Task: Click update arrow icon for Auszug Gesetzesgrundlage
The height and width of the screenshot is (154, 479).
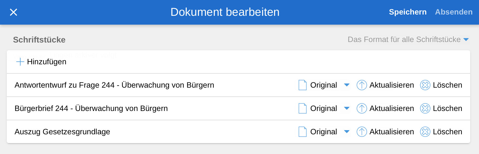Action: pos(362,132)
